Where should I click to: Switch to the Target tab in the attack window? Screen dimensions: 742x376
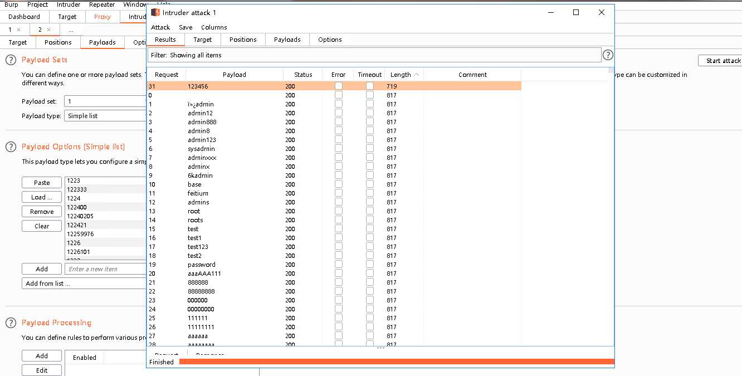(203, 40)
